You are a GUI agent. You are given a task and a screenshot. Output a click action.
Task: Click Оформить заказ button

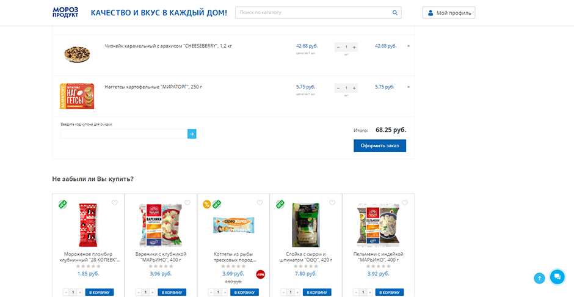point(380,146)
